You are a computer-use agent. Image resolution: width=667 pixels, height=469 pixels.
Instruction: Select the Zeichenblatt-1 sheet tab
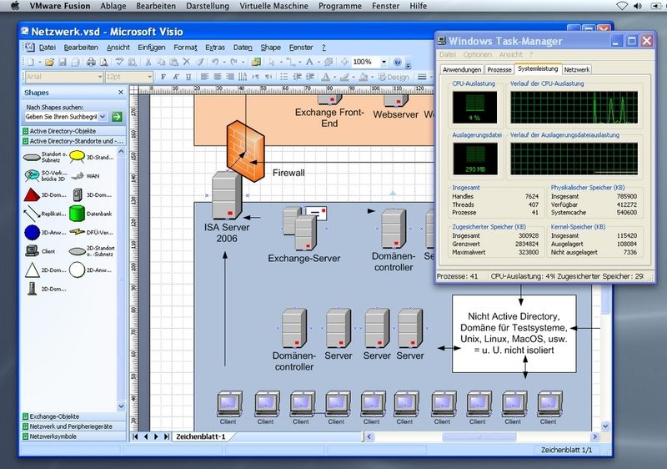[x=200, y=436]
